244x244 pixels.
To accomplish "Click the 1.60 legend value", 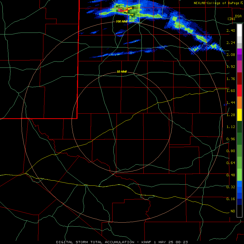I will point(231,91).
